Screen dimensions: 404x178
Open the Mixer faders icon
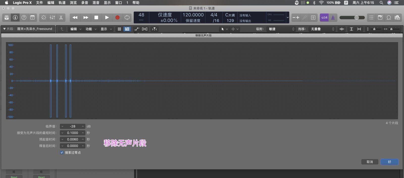[52, 17]
